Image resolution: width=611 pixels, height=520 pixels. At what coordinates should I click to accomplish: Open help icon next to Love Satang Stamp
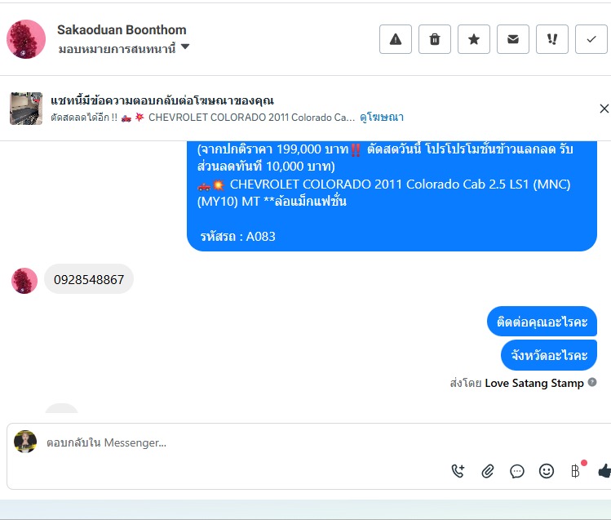(x=592, y=382)
